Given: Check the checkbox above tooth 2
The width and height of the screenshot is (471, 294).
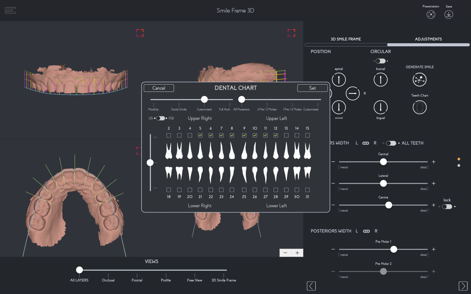Looking at the screenshot, I should (x=169, y=135).
